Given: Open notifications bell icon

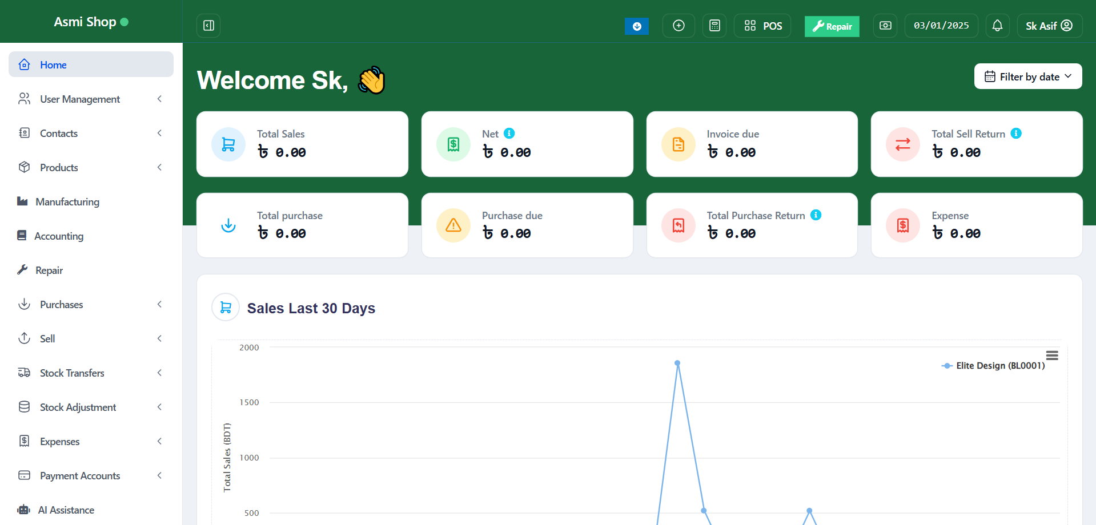Looking at the screenshot, I should pyautogui.click(x=997, y=26).
